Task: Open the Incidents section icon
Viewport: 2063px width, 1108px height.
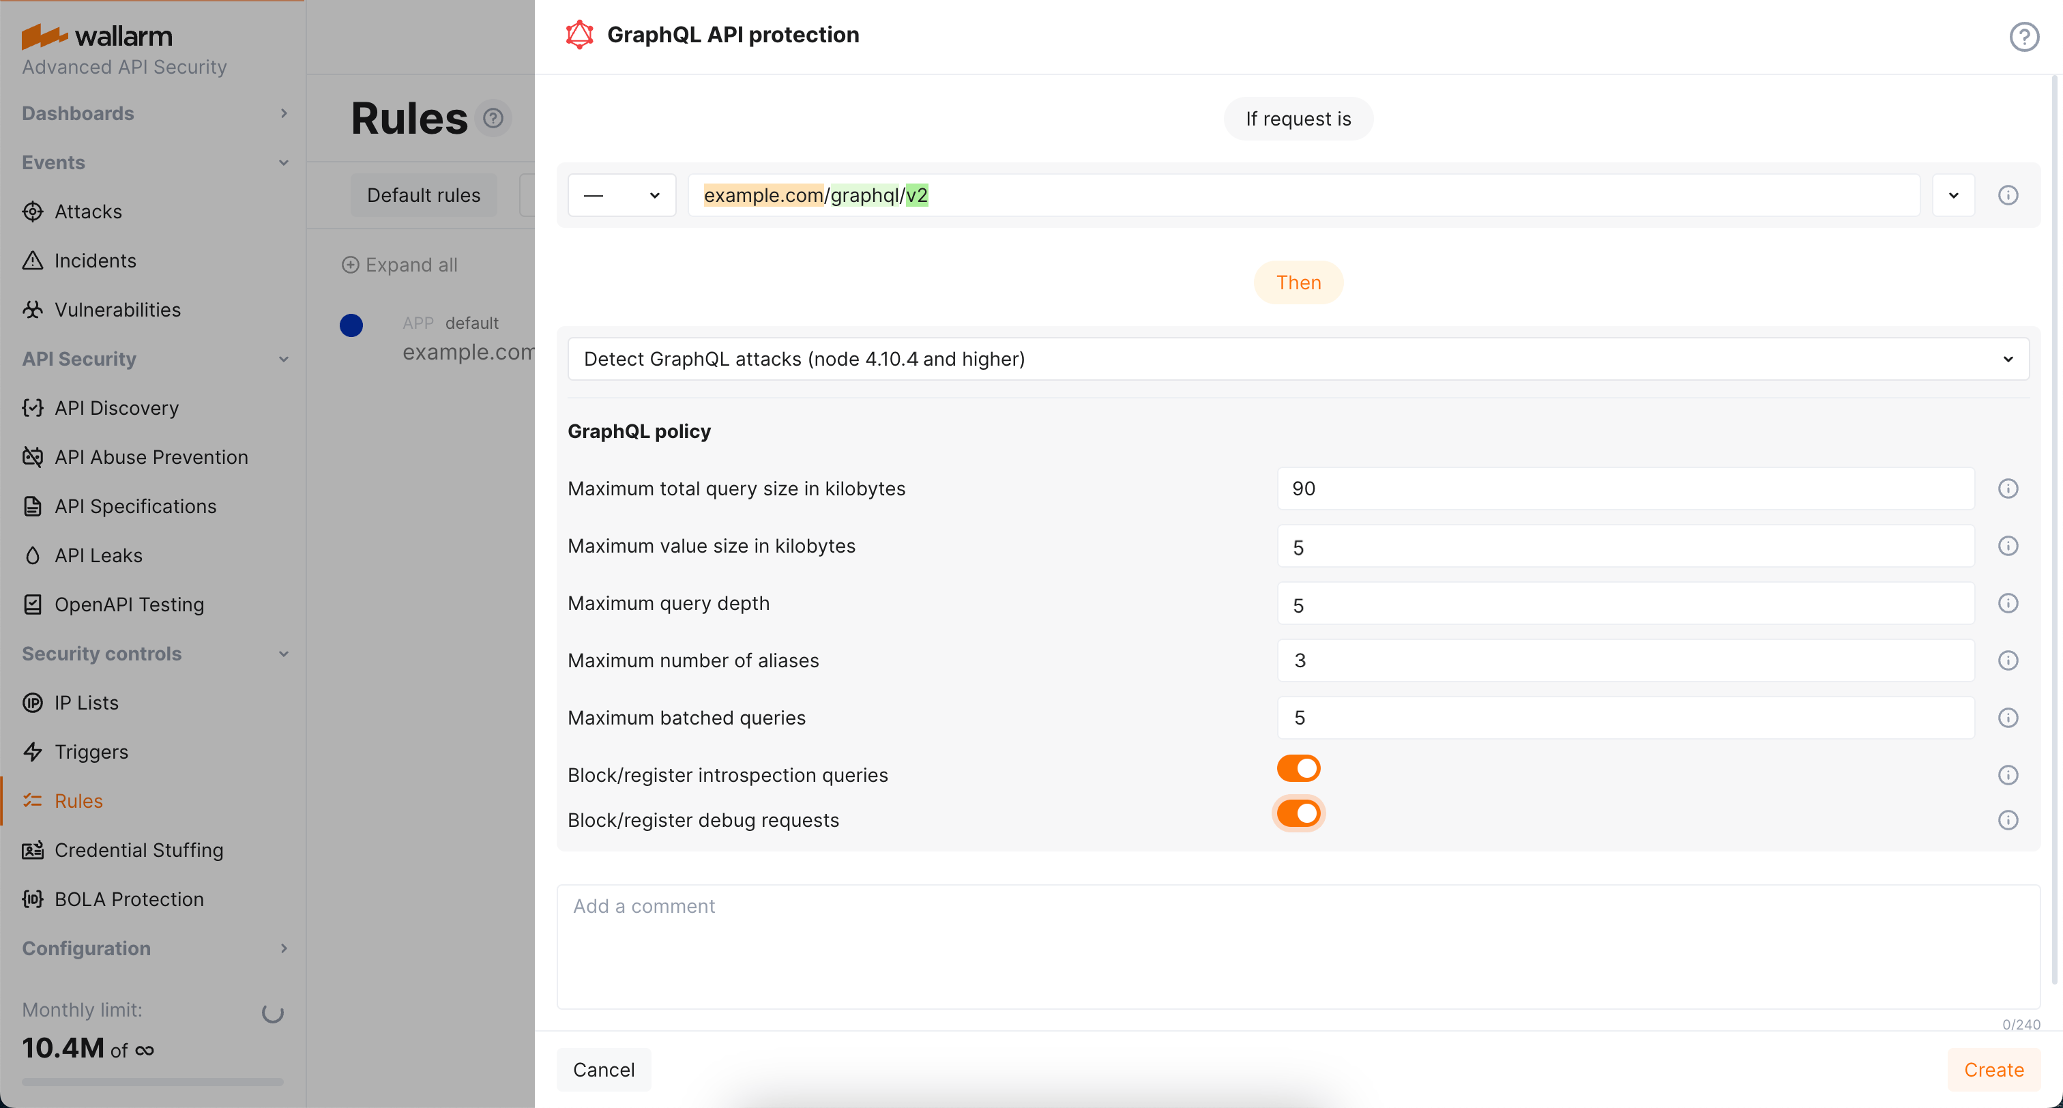Action: (x=32, y=261)
